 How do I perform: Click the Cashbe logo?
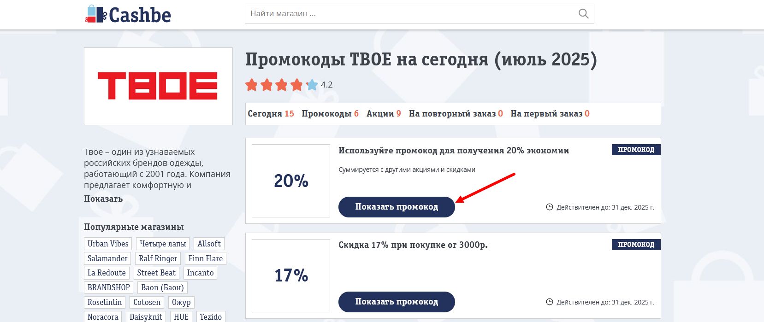click(x=128, y=14)
